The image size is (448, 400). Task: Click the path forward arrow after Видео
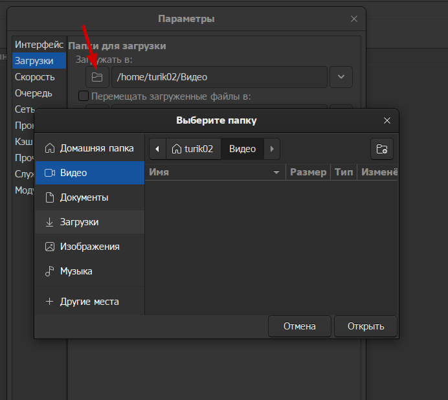point(272,149)
